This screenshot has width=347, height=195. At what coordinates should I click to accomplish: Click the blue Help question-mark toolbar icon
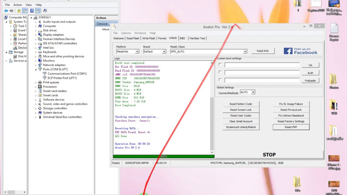coord(32,11)
